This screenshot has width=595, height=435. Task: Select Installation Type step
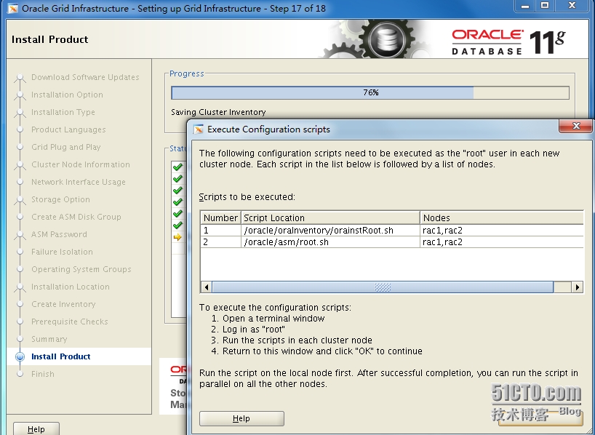pyautogui.click(x=63, y=112)
